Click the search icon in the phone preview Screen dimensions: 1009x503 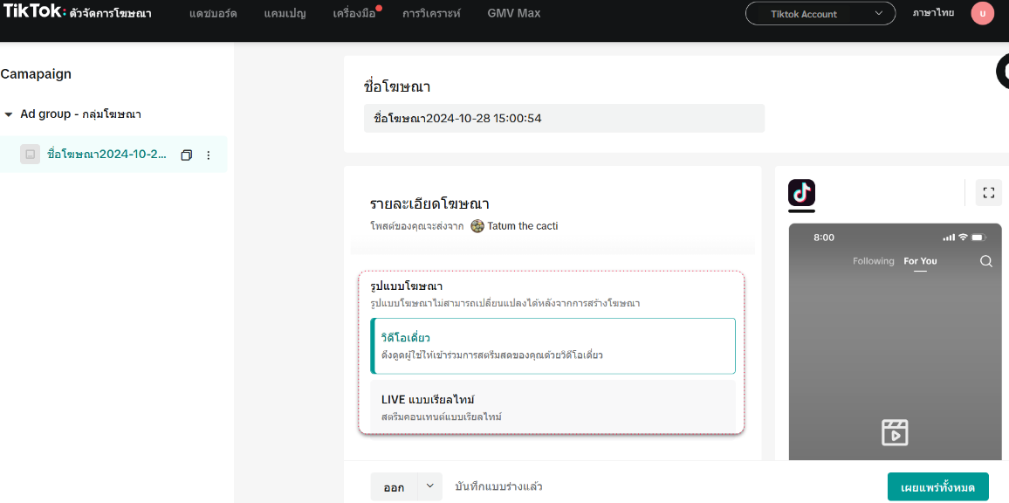(986, 261)
